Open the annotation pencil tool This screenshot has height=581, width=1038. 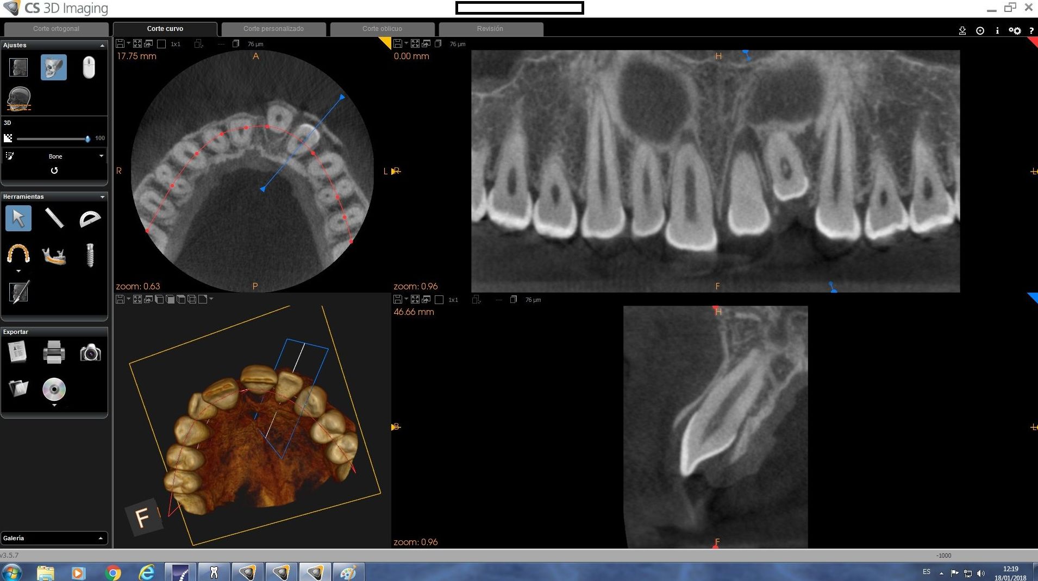(x=18, y=292)
